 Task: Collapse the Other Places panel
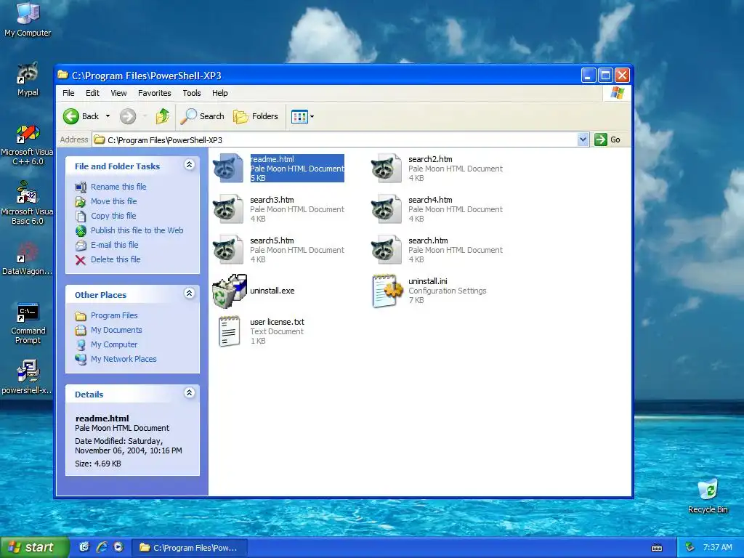(190, 294)
